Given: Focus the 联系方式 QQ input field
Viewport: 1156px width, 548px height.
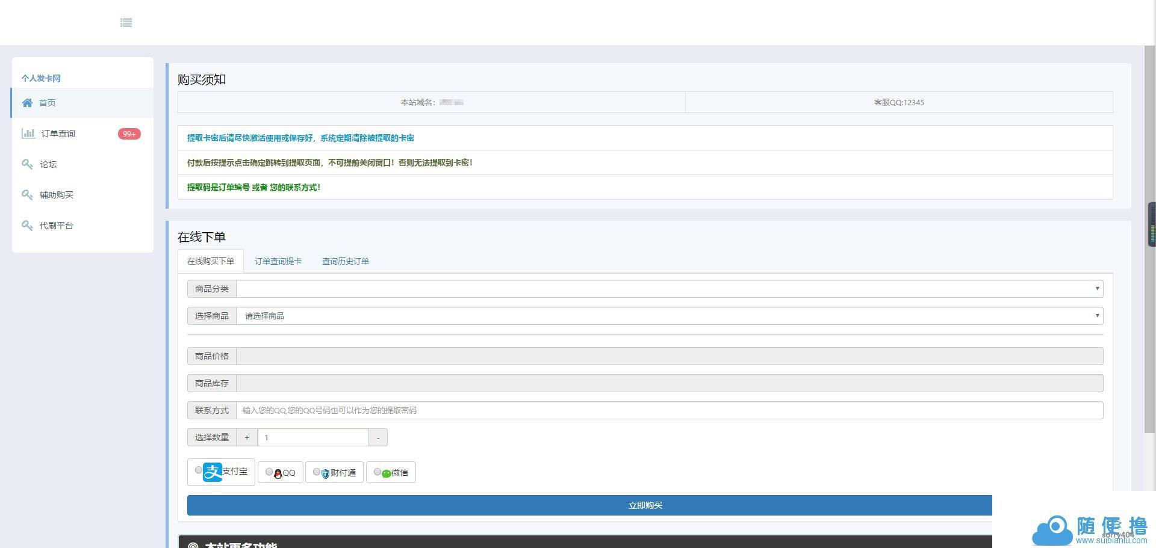Looking at the screenshot, I should click(x=669, y=410).
